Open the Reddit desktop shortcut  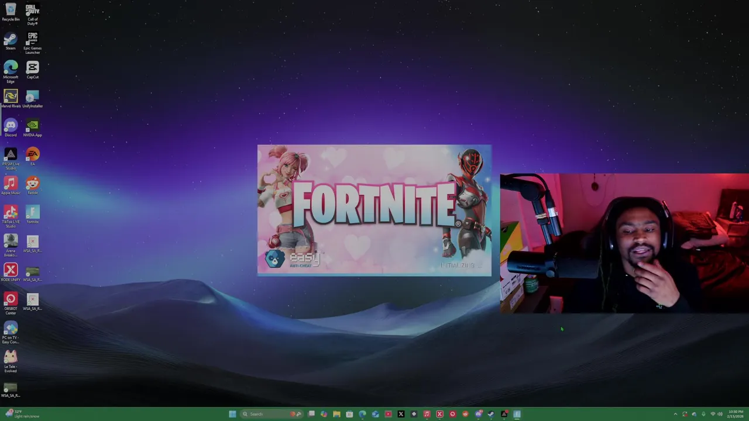click(x=32, y=185)
